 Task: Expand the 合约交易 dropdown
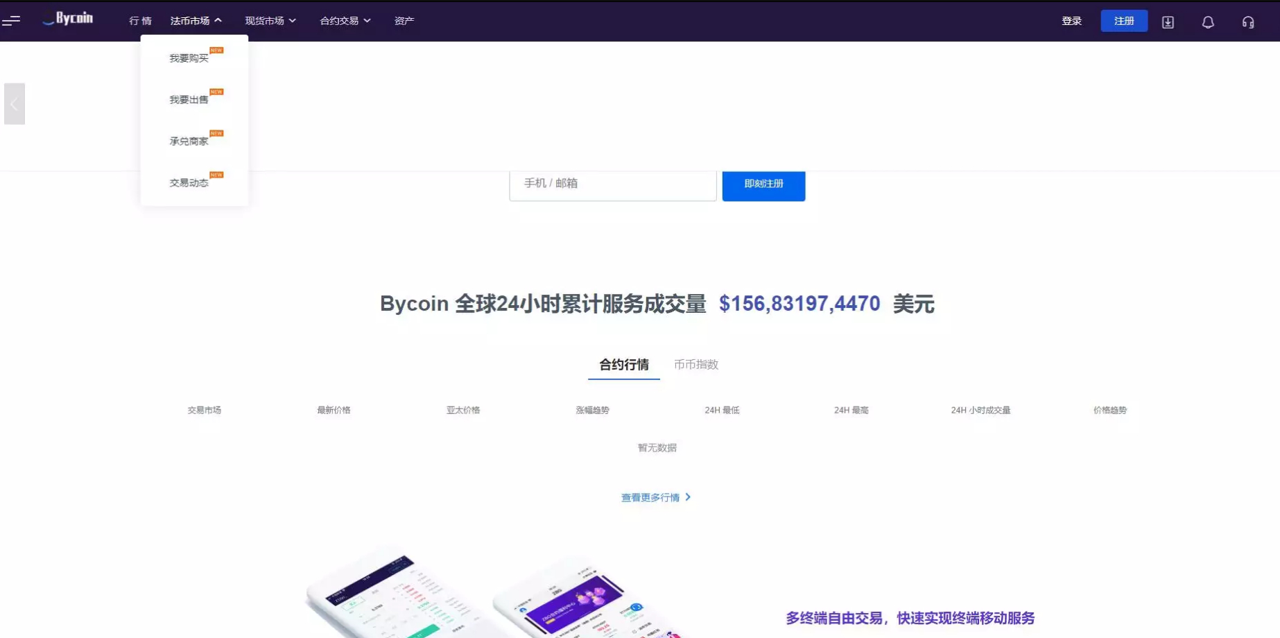pos(345,21)
